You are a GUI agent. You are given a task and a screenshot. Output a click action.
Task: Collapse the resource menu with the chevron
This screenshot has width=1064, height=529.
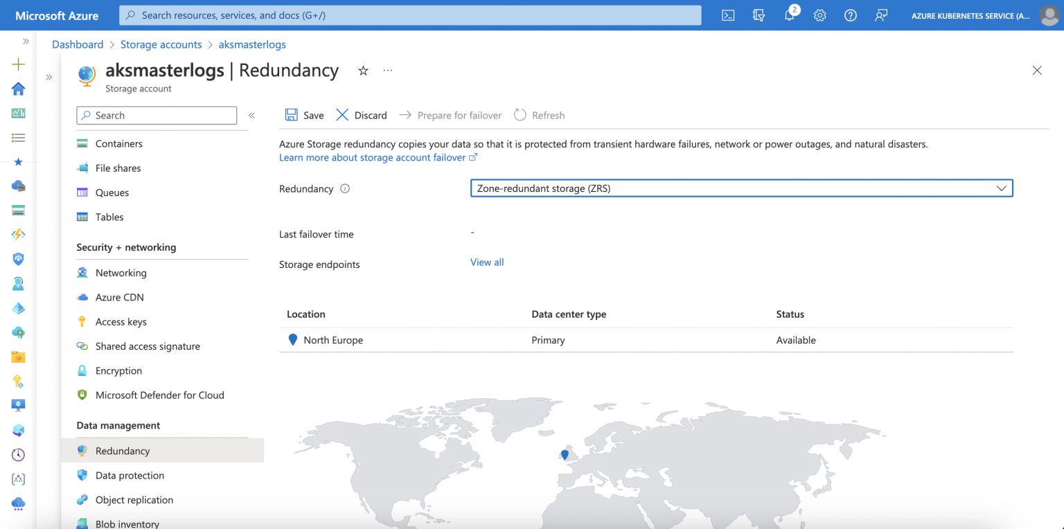(251, 116)
